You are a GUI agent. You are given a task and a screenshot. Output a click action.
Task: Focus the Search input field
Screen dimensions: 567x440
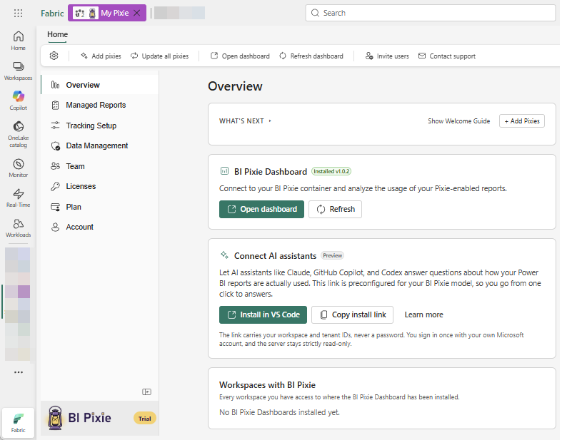pyautogui.click(x=431, y=13)
